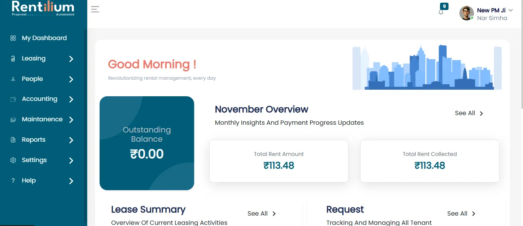Image resolution: width=523 pixels, height=226 pixels.
Task: Expand the Reports submenu chevron
Action: coord(71,140)
